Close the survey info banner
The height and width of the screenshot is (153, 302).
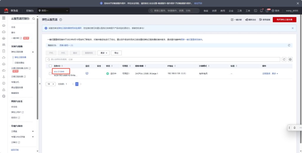pyautogui.click(x=293, y=28)
